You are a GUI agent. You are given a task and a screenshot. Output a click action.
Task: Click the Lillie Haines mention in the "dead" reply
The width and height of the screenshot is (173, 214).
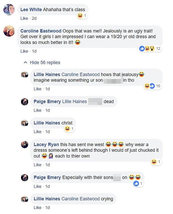click(74, 102)
